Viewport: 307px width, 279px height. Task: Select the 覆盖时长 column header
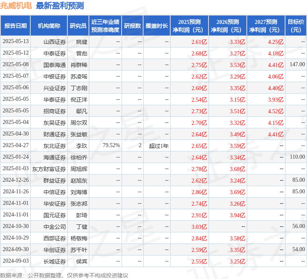click(x=157, y=26)
